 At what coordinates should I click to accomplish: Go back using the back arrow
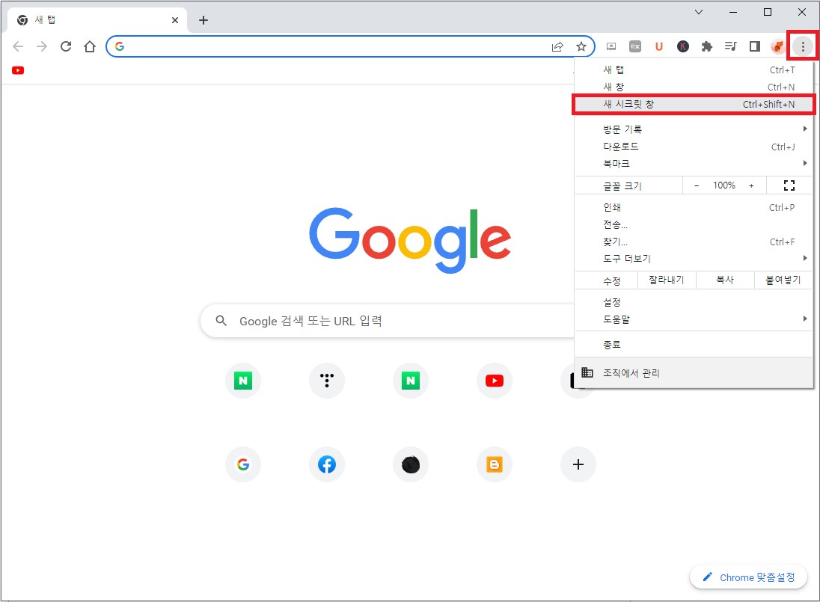pyautogui.click(x=18, y=46)
